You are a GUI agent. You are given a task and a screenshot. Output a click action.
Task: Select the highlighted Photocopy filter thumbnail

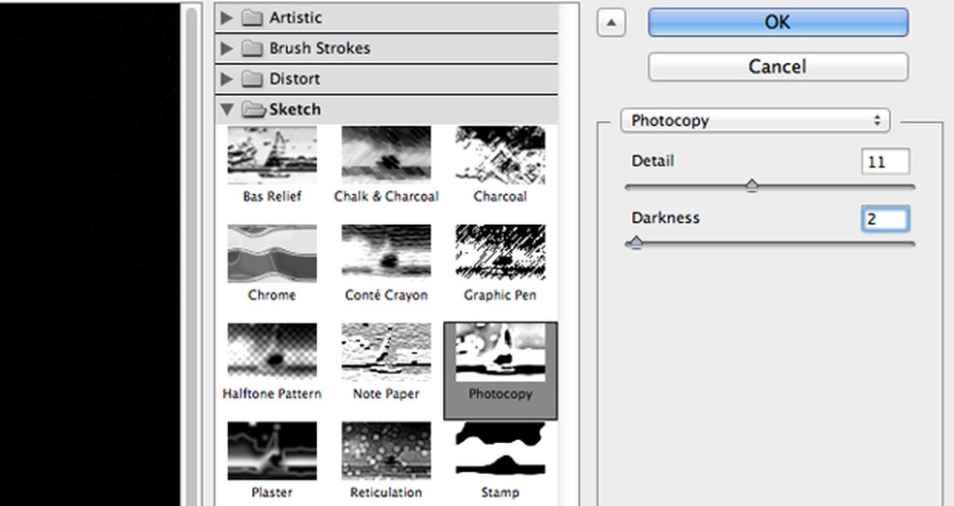pyautogui.click(x=500, y=352)
